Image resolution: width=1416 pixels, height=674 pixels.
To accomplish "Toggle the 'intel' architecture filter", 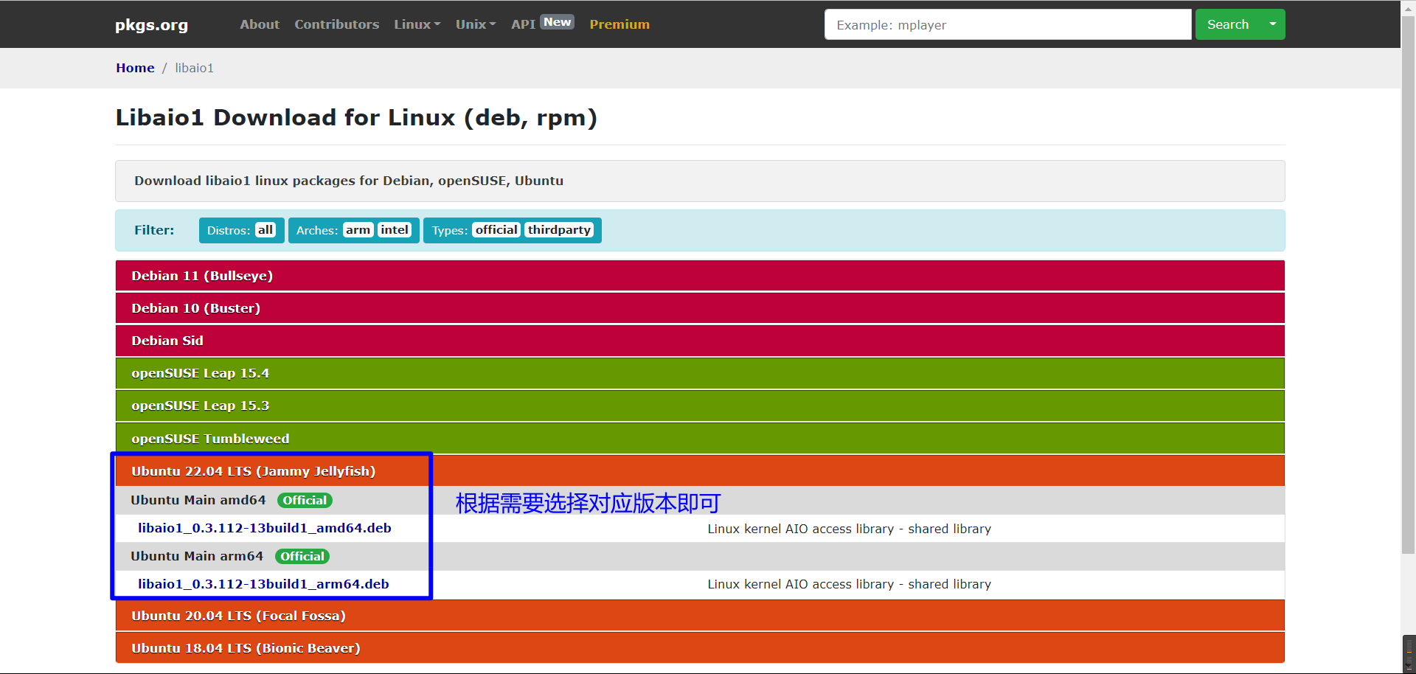I will pos(395,229).
